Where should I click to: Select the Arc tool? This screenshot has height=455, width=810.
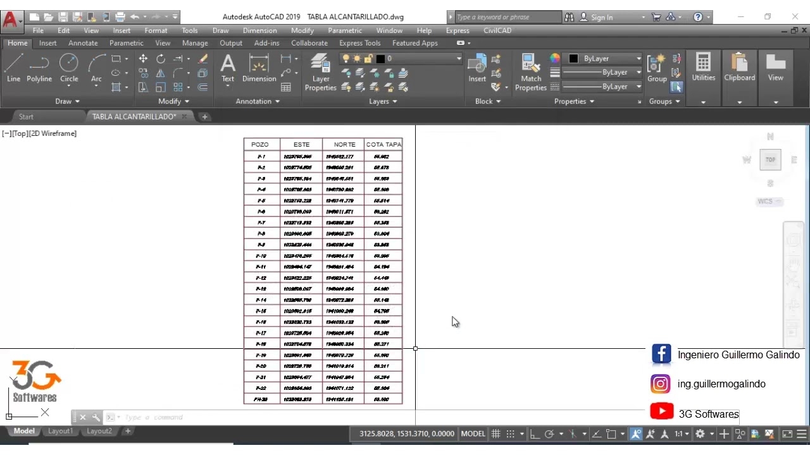point(96,68)
